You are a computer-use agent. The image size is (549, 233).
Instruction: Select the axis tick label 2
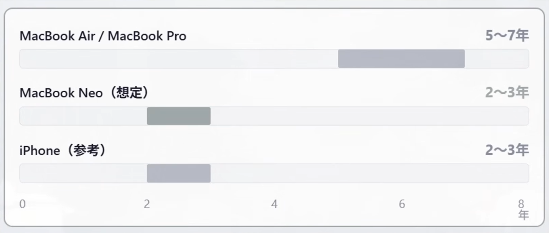click(x=147, y=204)
